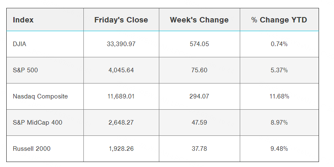
Task: Select the S&P MidCap 400 label
Action: tap(37, 123)
